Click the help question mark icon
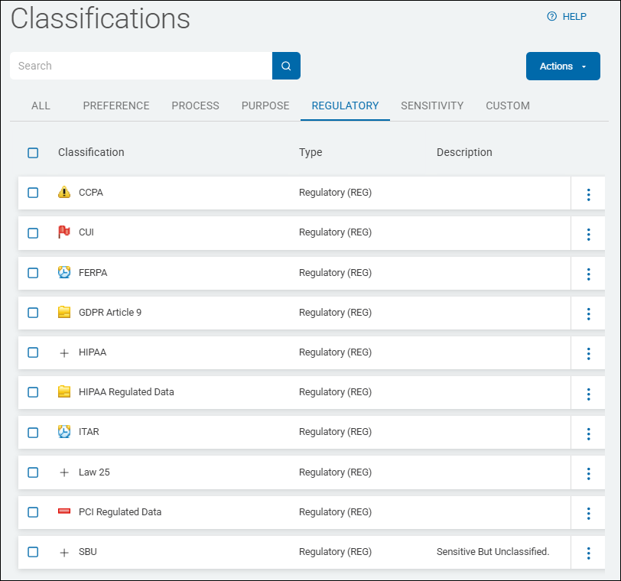 coord(551,17)
